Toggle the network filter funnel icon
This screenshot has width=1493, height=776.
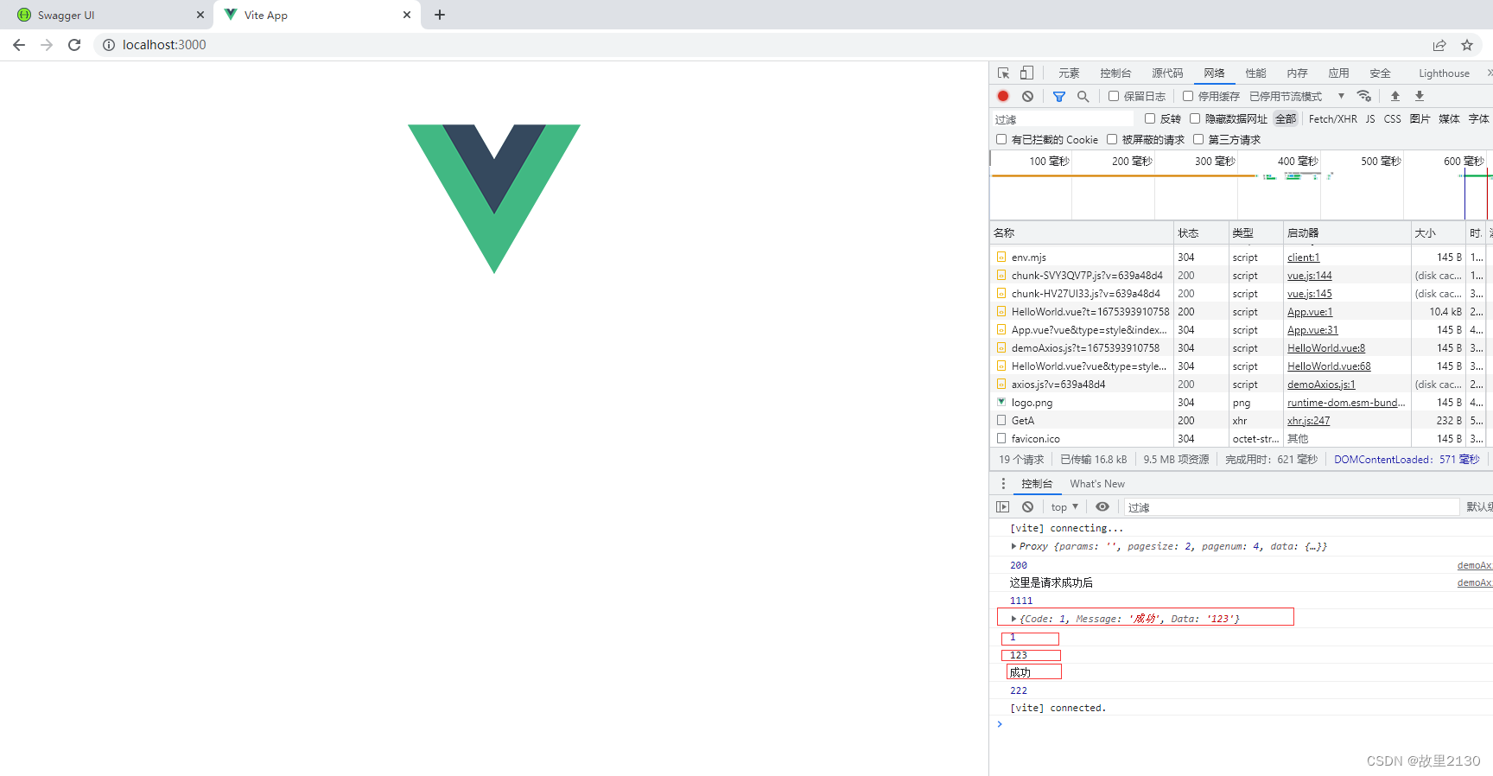point(1059,96)
